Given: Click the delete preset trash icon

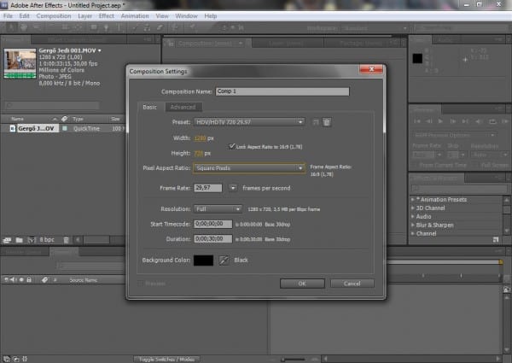Looking at the screenshot, I should pyautogui.click(x=327, y=122).
